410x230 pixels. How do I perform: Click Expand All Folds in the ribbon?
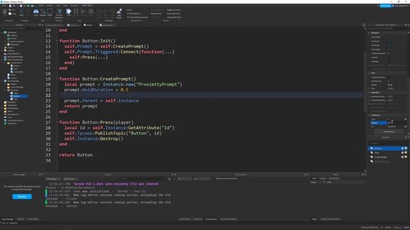point(174,13)
